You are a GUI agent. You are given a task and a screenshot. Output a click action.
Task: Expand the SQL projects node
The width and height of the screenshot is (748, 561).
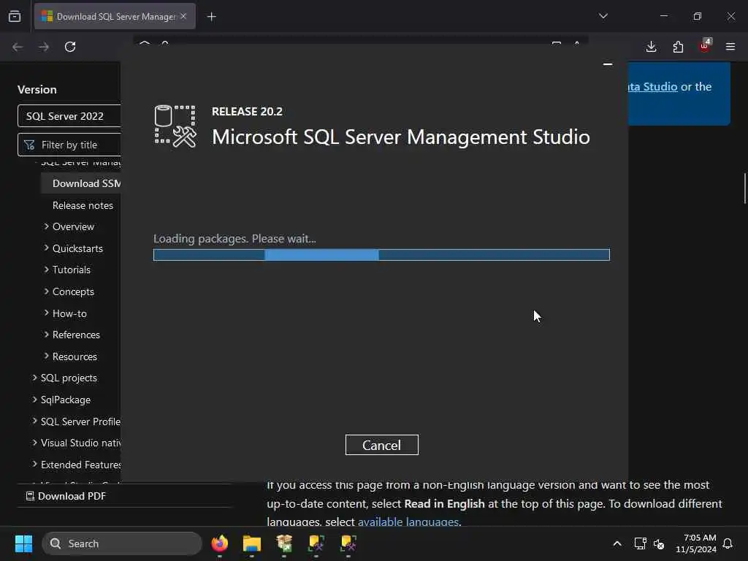34,378
